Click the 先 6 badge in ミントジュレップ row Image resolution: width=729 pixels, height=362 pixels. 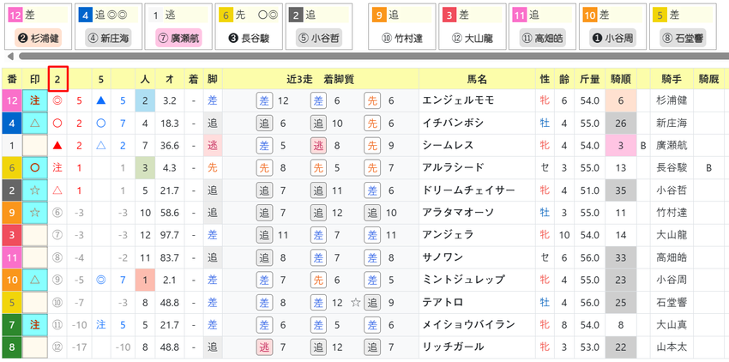click(327, 279)
